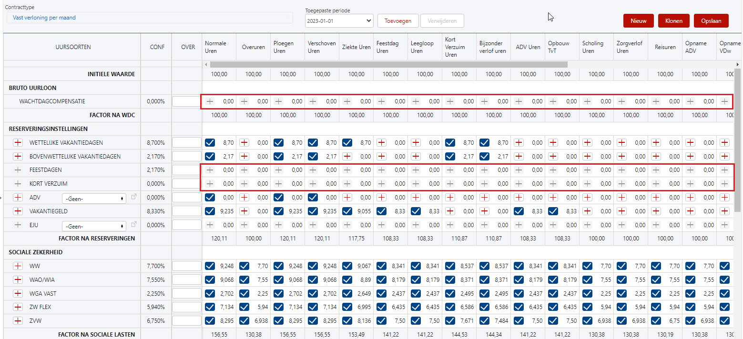Uncheck ADV checkbox under Verschoven Uren
Image resolution: width=743 pixels, height=339 pixels.
(x=313, y=198)
